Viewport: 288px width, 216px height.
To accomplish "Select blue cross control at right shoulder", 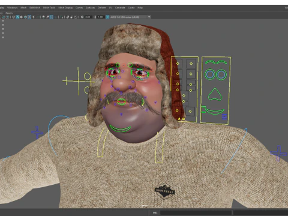I will pos(278,154).
